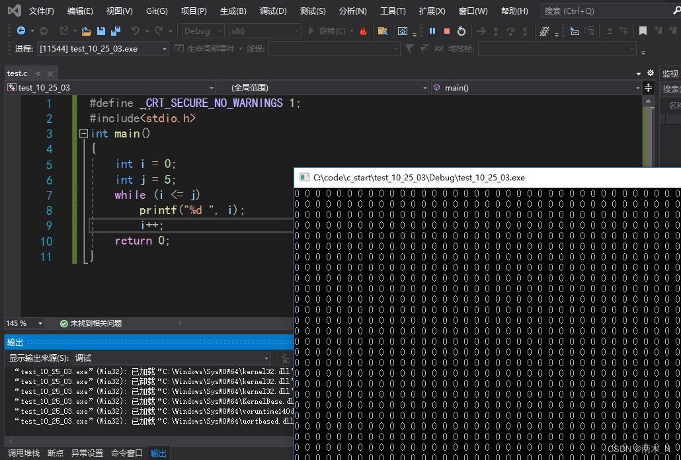
Task: Click the console window title bar icon
Action: coord(305,177)
